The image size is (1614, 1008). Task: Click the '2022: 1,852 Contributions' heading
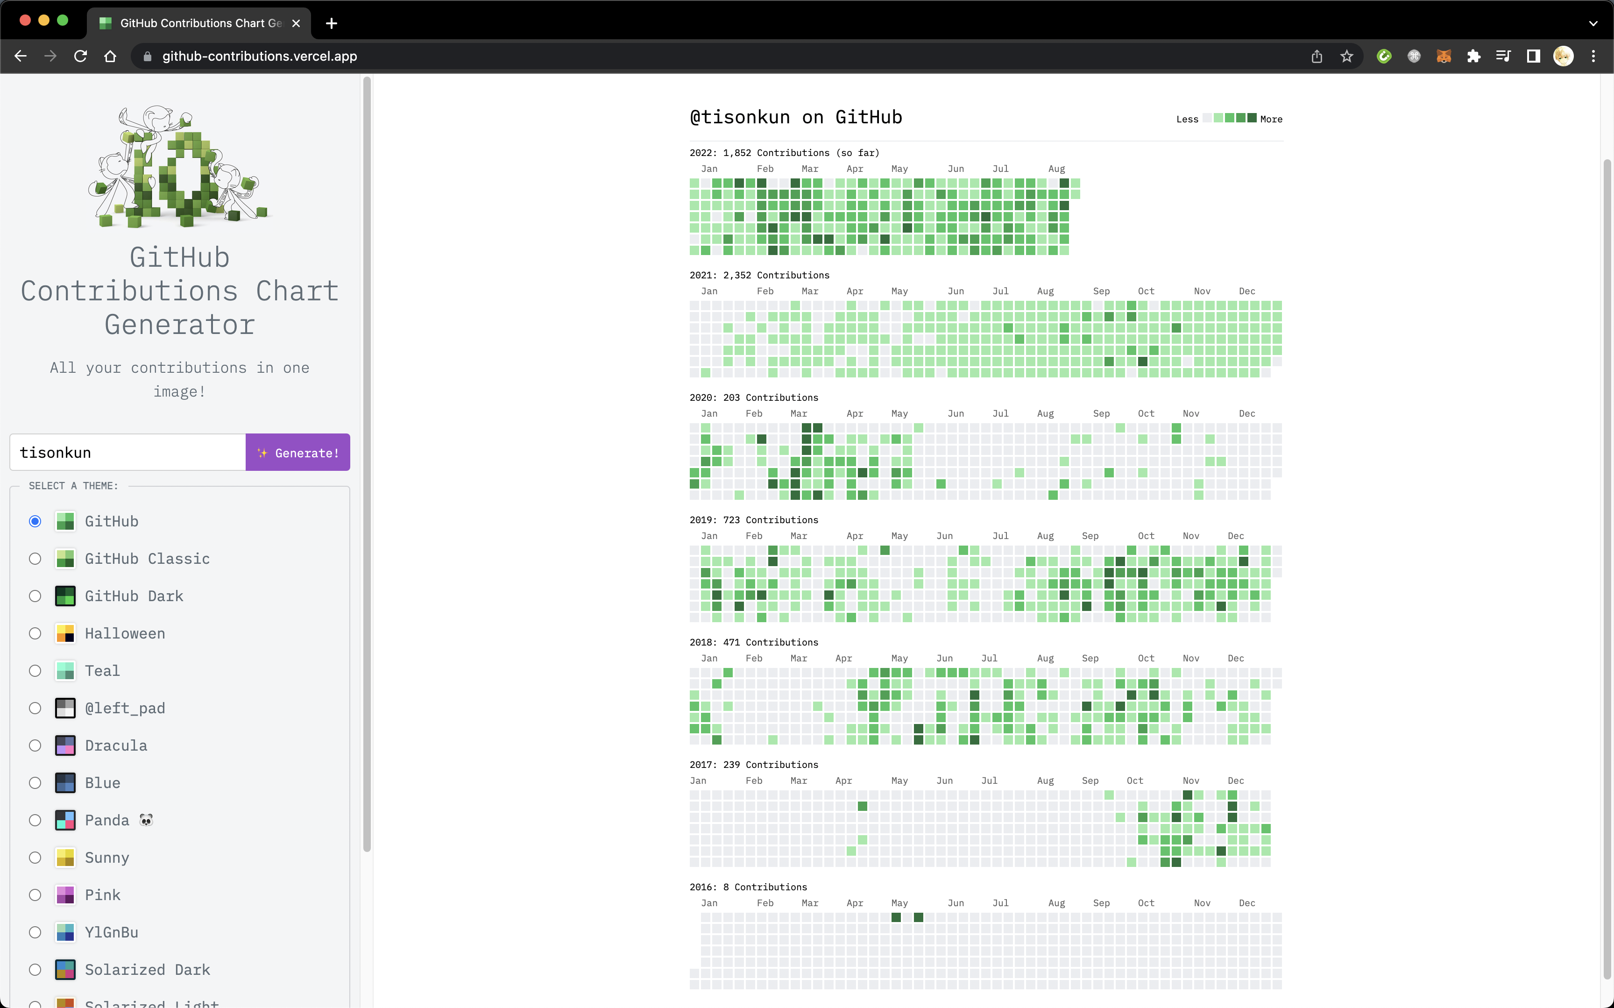[x=784, y=153]
